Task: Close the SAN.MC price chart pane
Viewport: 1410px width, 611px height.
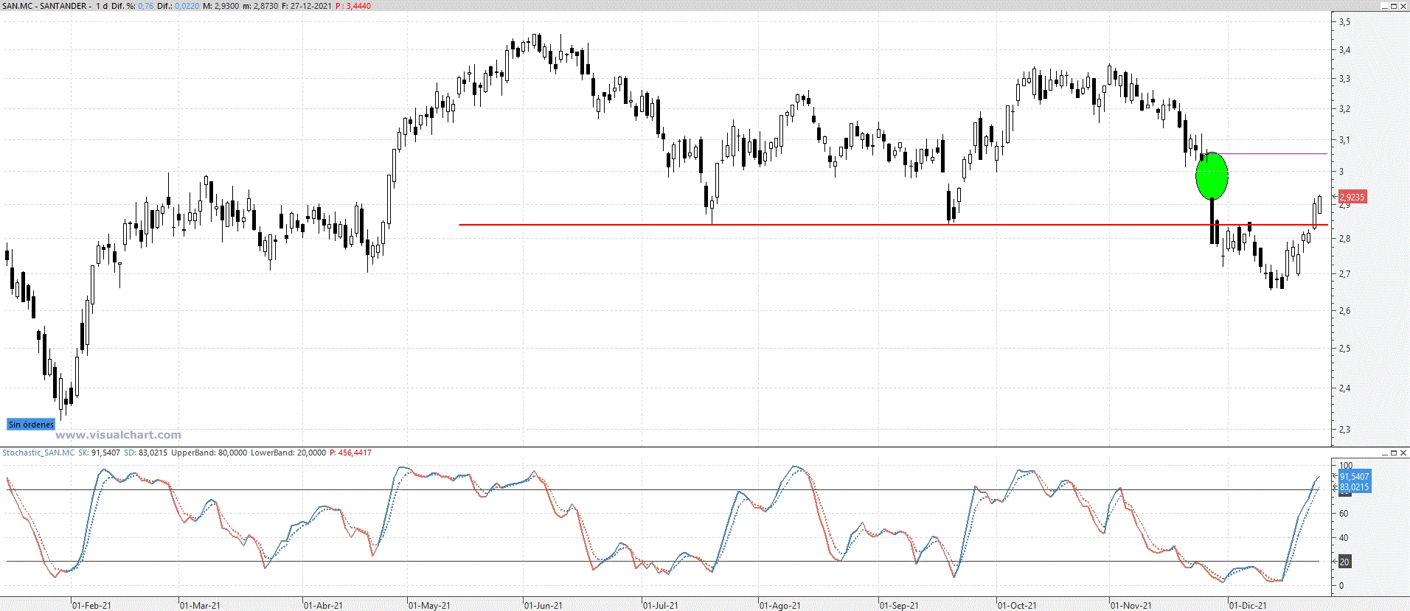Action: click(x=1403, y=6)
